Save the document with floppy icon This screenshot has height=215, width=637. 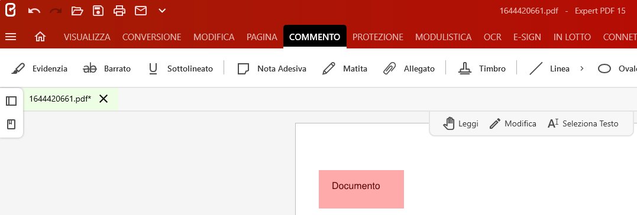98,11
